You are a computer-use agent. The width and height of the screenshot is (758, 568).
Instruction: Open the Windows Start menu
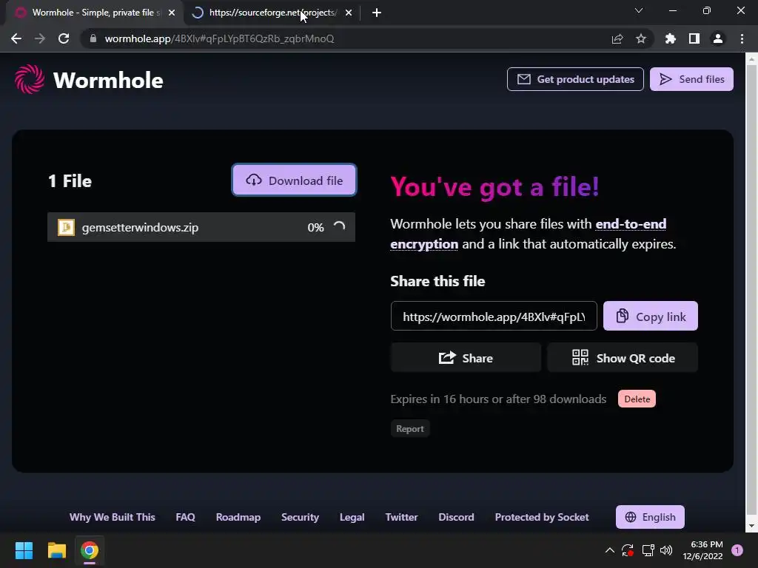[x=24, y=550]
